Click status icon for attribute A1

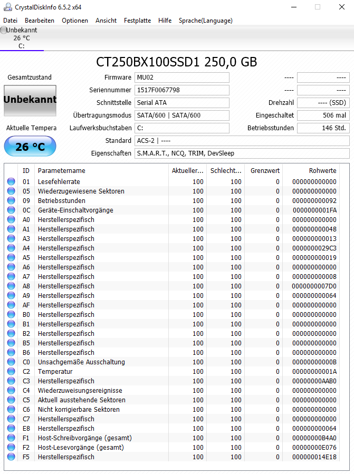click(11, 229)
